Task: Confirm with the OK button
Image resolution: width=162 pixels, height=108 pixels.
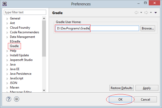Action: [120, 100]
